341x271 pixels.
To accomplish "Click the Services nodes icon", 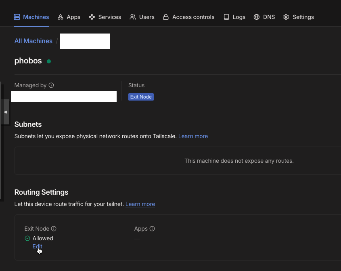I will click(92, 17).
